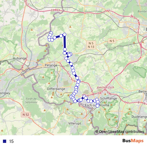This screenshot has height=147, width=147.
Task: Click the Villerupt town label
Action: [75, 123]
